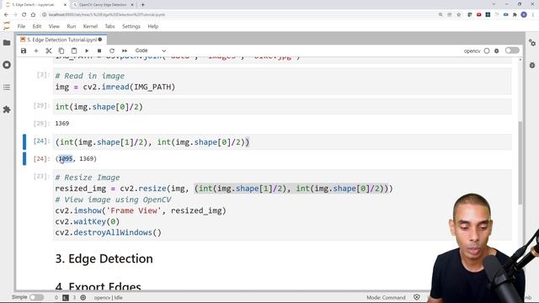The image size is (539, 303).
Task: Restart the kernel with the circular arrow
Action: click(x=112, y=50)
